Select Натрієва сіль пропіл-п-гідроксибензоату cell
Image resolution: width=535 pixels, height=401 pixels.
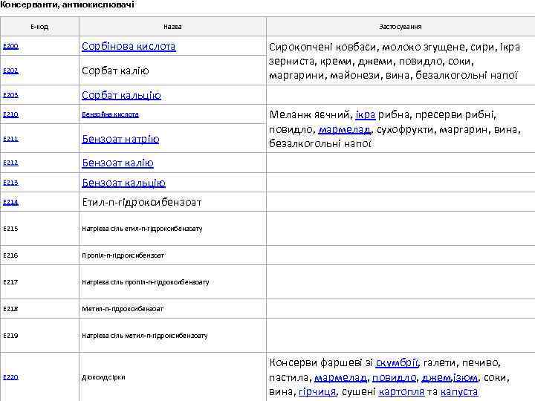[x=172, y=282]
